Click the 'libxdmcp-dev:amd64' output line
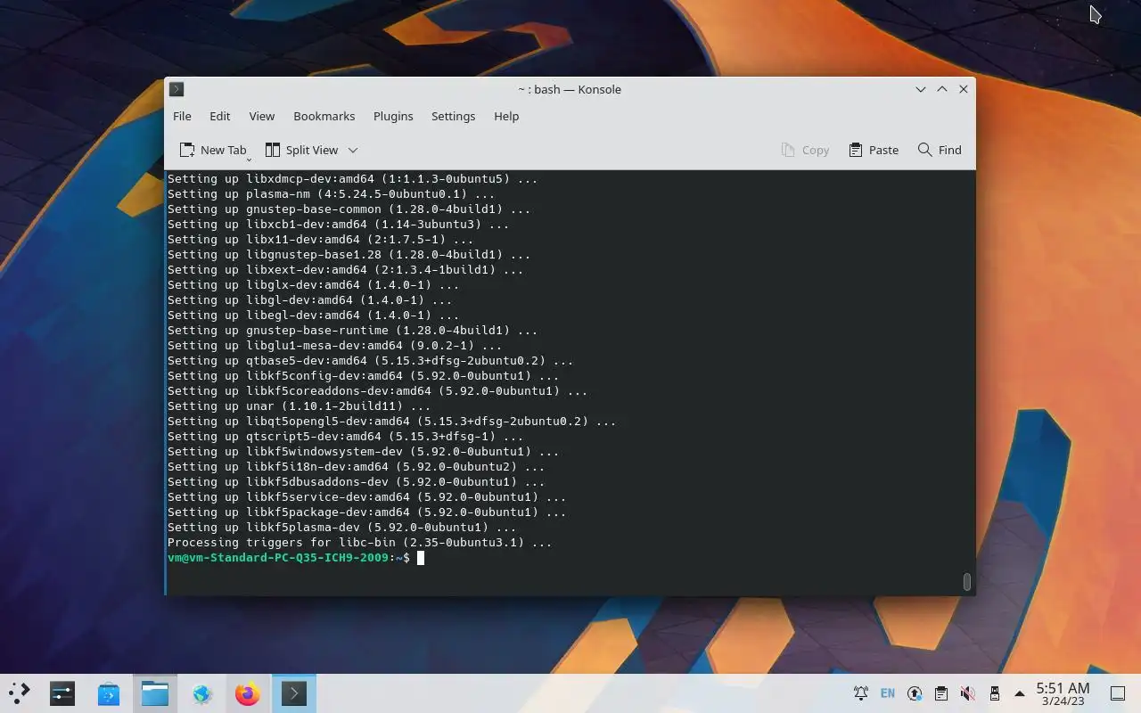 (352, 179)
